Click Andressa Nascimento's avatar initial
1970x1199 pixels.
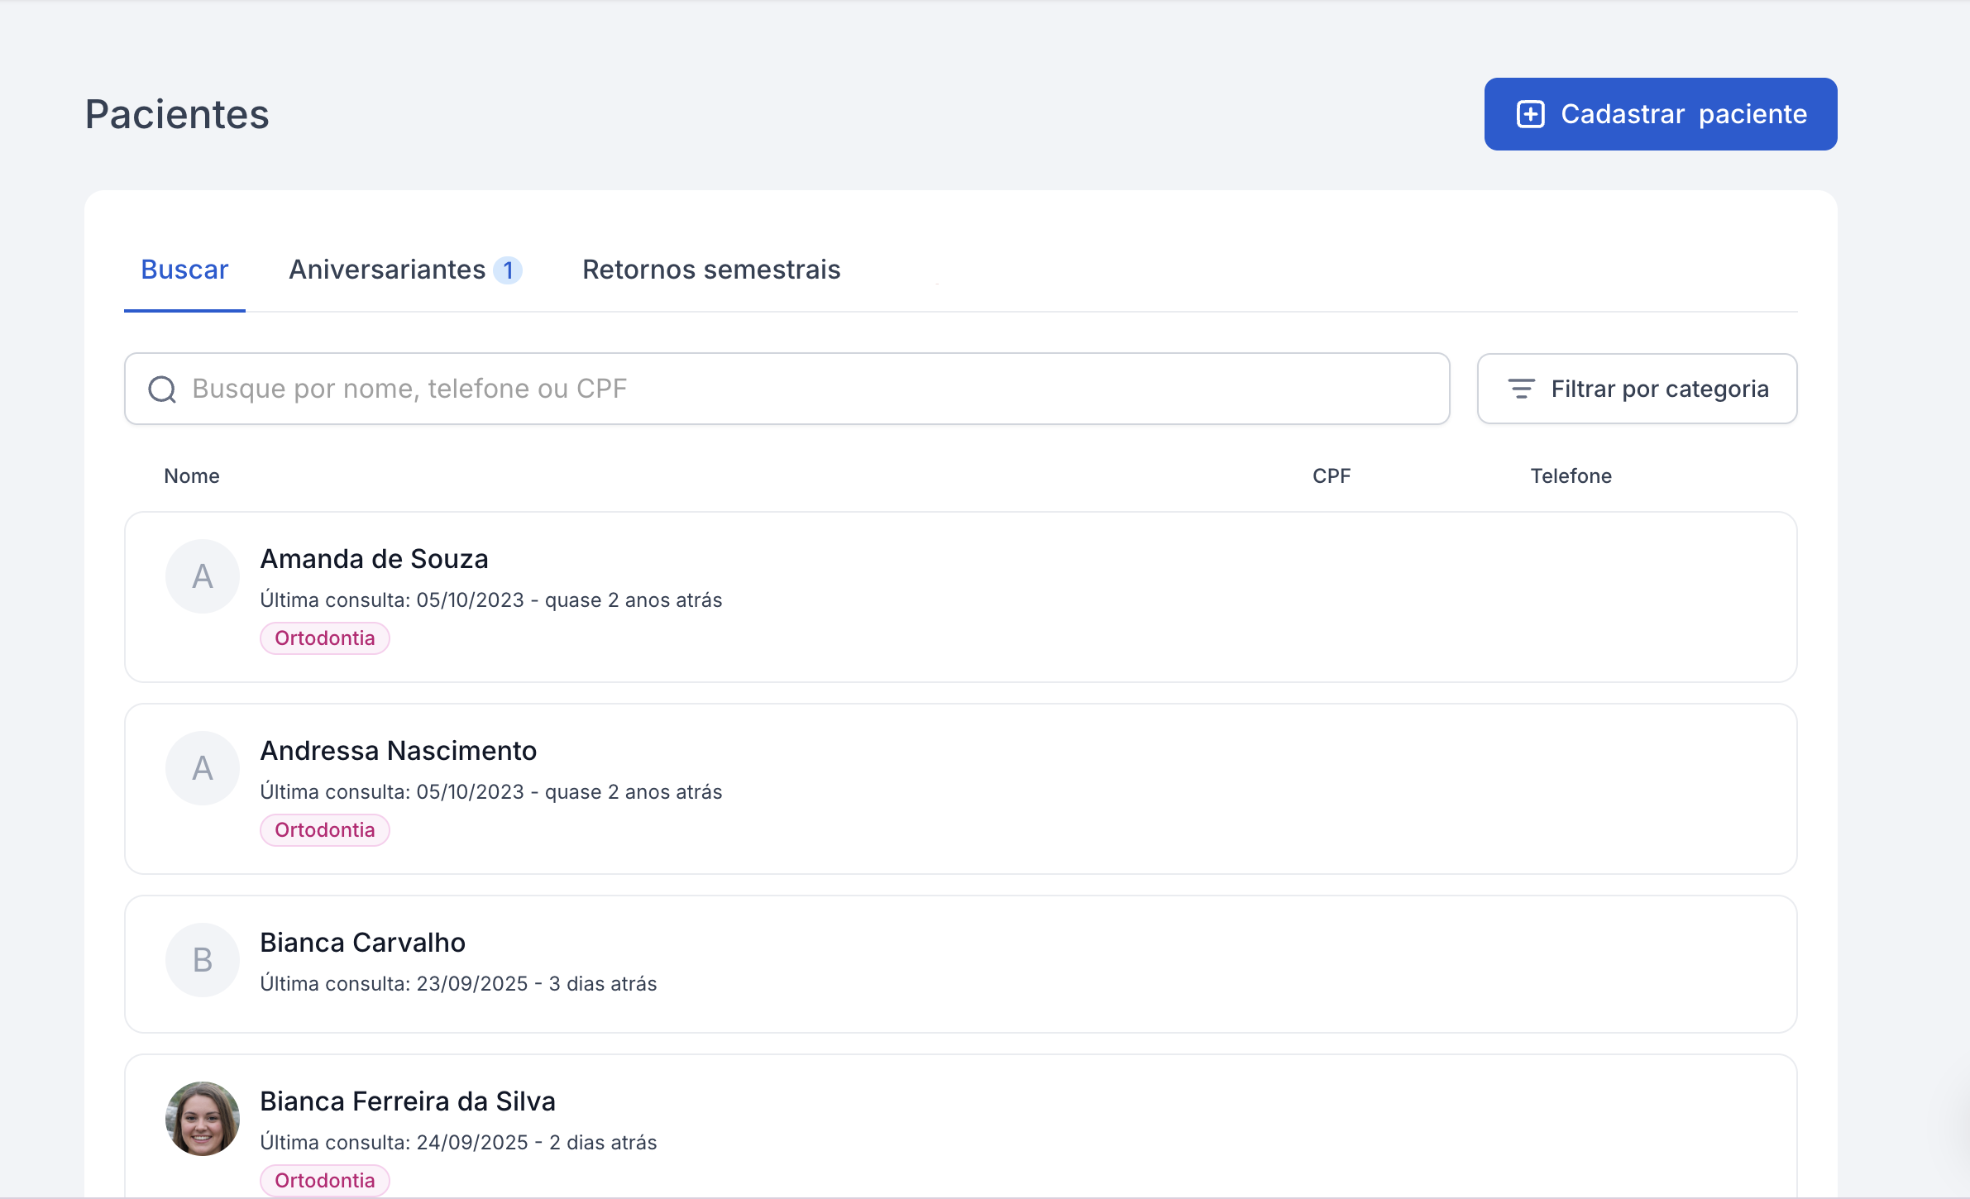[x=203, y=768]
